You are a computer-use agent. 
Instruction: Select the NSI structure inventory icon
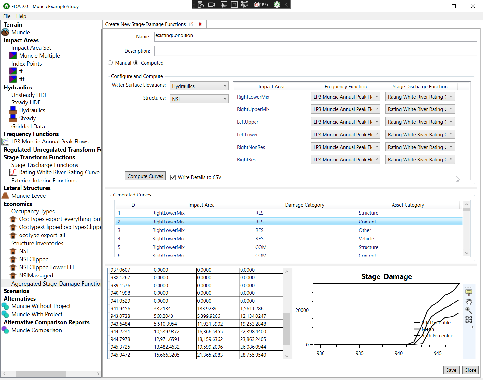tap(13, 251)
